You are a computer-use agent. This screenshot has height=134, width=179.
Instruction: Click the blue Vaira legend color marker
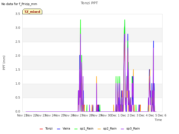[x=58, y=129]
